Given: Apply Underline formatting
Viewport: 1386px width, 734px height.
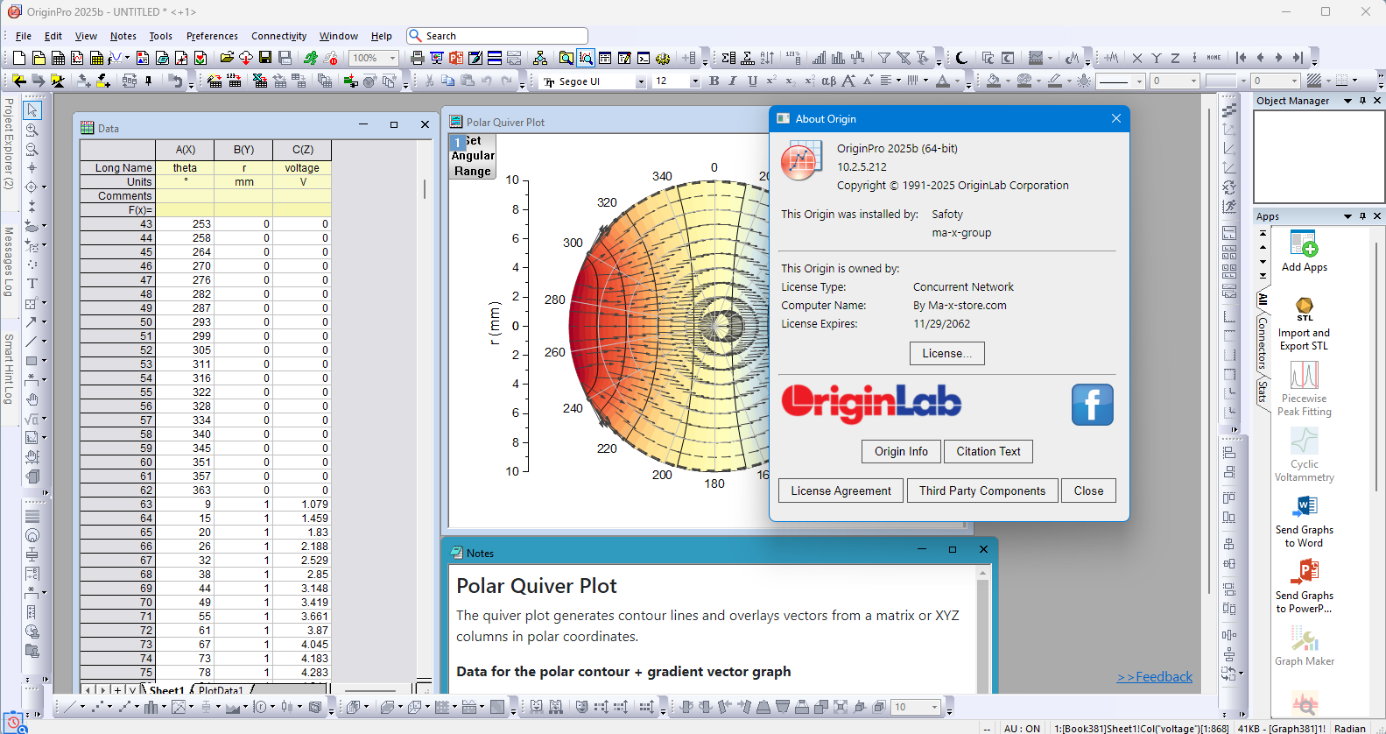Looking at the screenshot, I should tap(753, 81).
